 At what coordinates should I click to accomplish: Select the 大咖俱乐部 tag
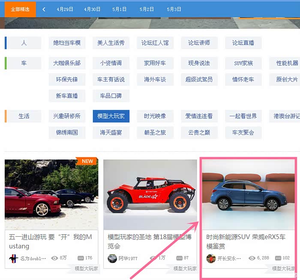67,63
